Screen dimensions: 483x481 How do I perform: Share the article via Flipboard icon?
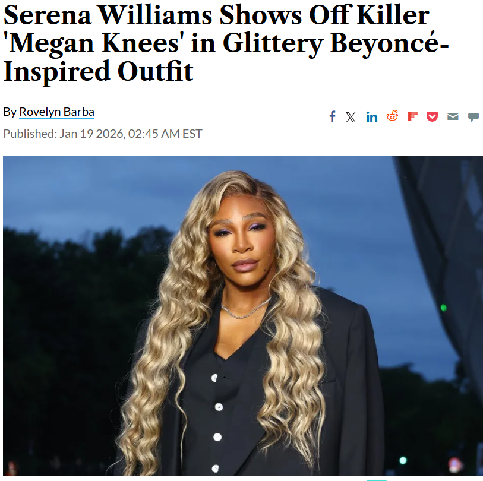click(412, 116)
